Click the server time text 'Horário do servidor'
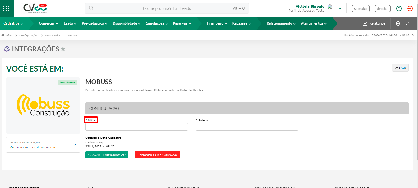 tap(379, 35)
